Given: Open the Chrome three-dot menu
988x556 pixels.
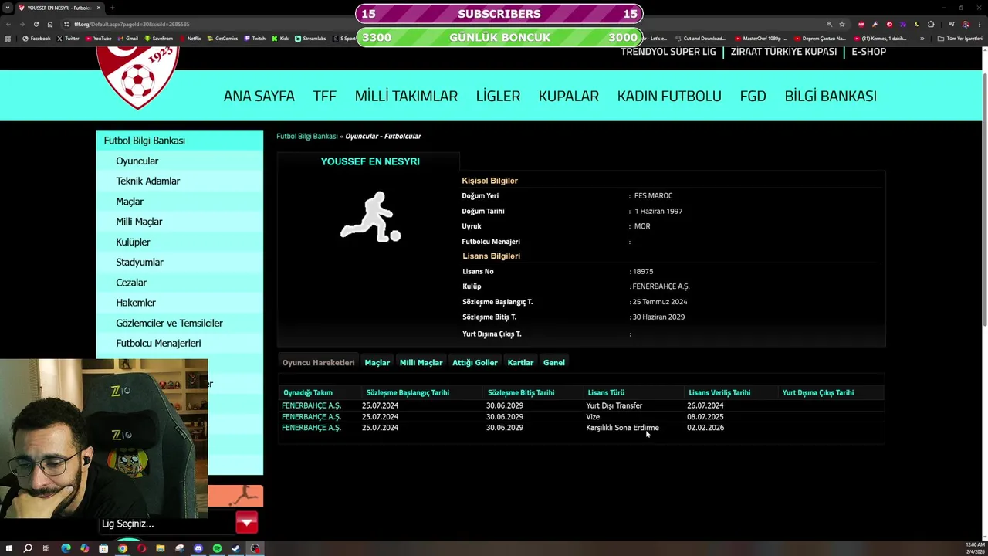Looking at the screenshot, I should coord(979,24).
